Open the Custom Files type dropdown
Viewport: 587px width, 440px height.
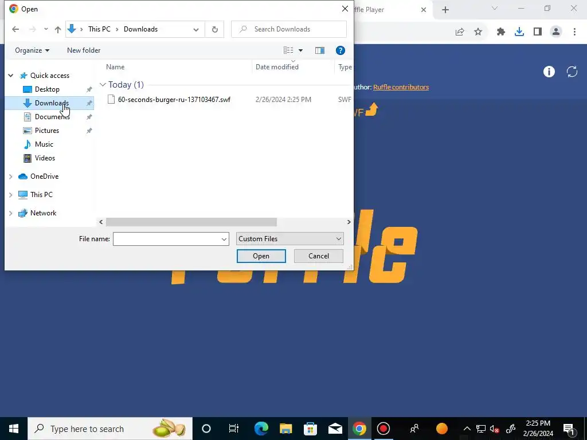(289, 239)
